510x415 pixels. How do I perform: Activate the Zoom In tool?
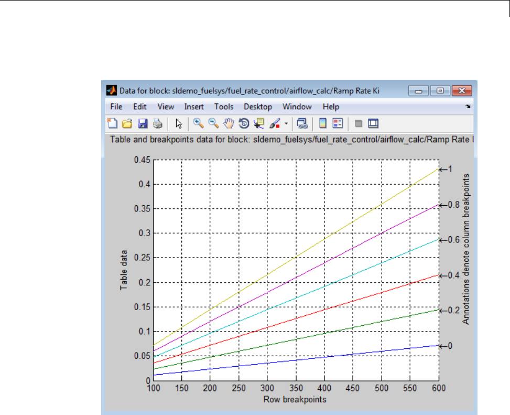pos(198,123)
